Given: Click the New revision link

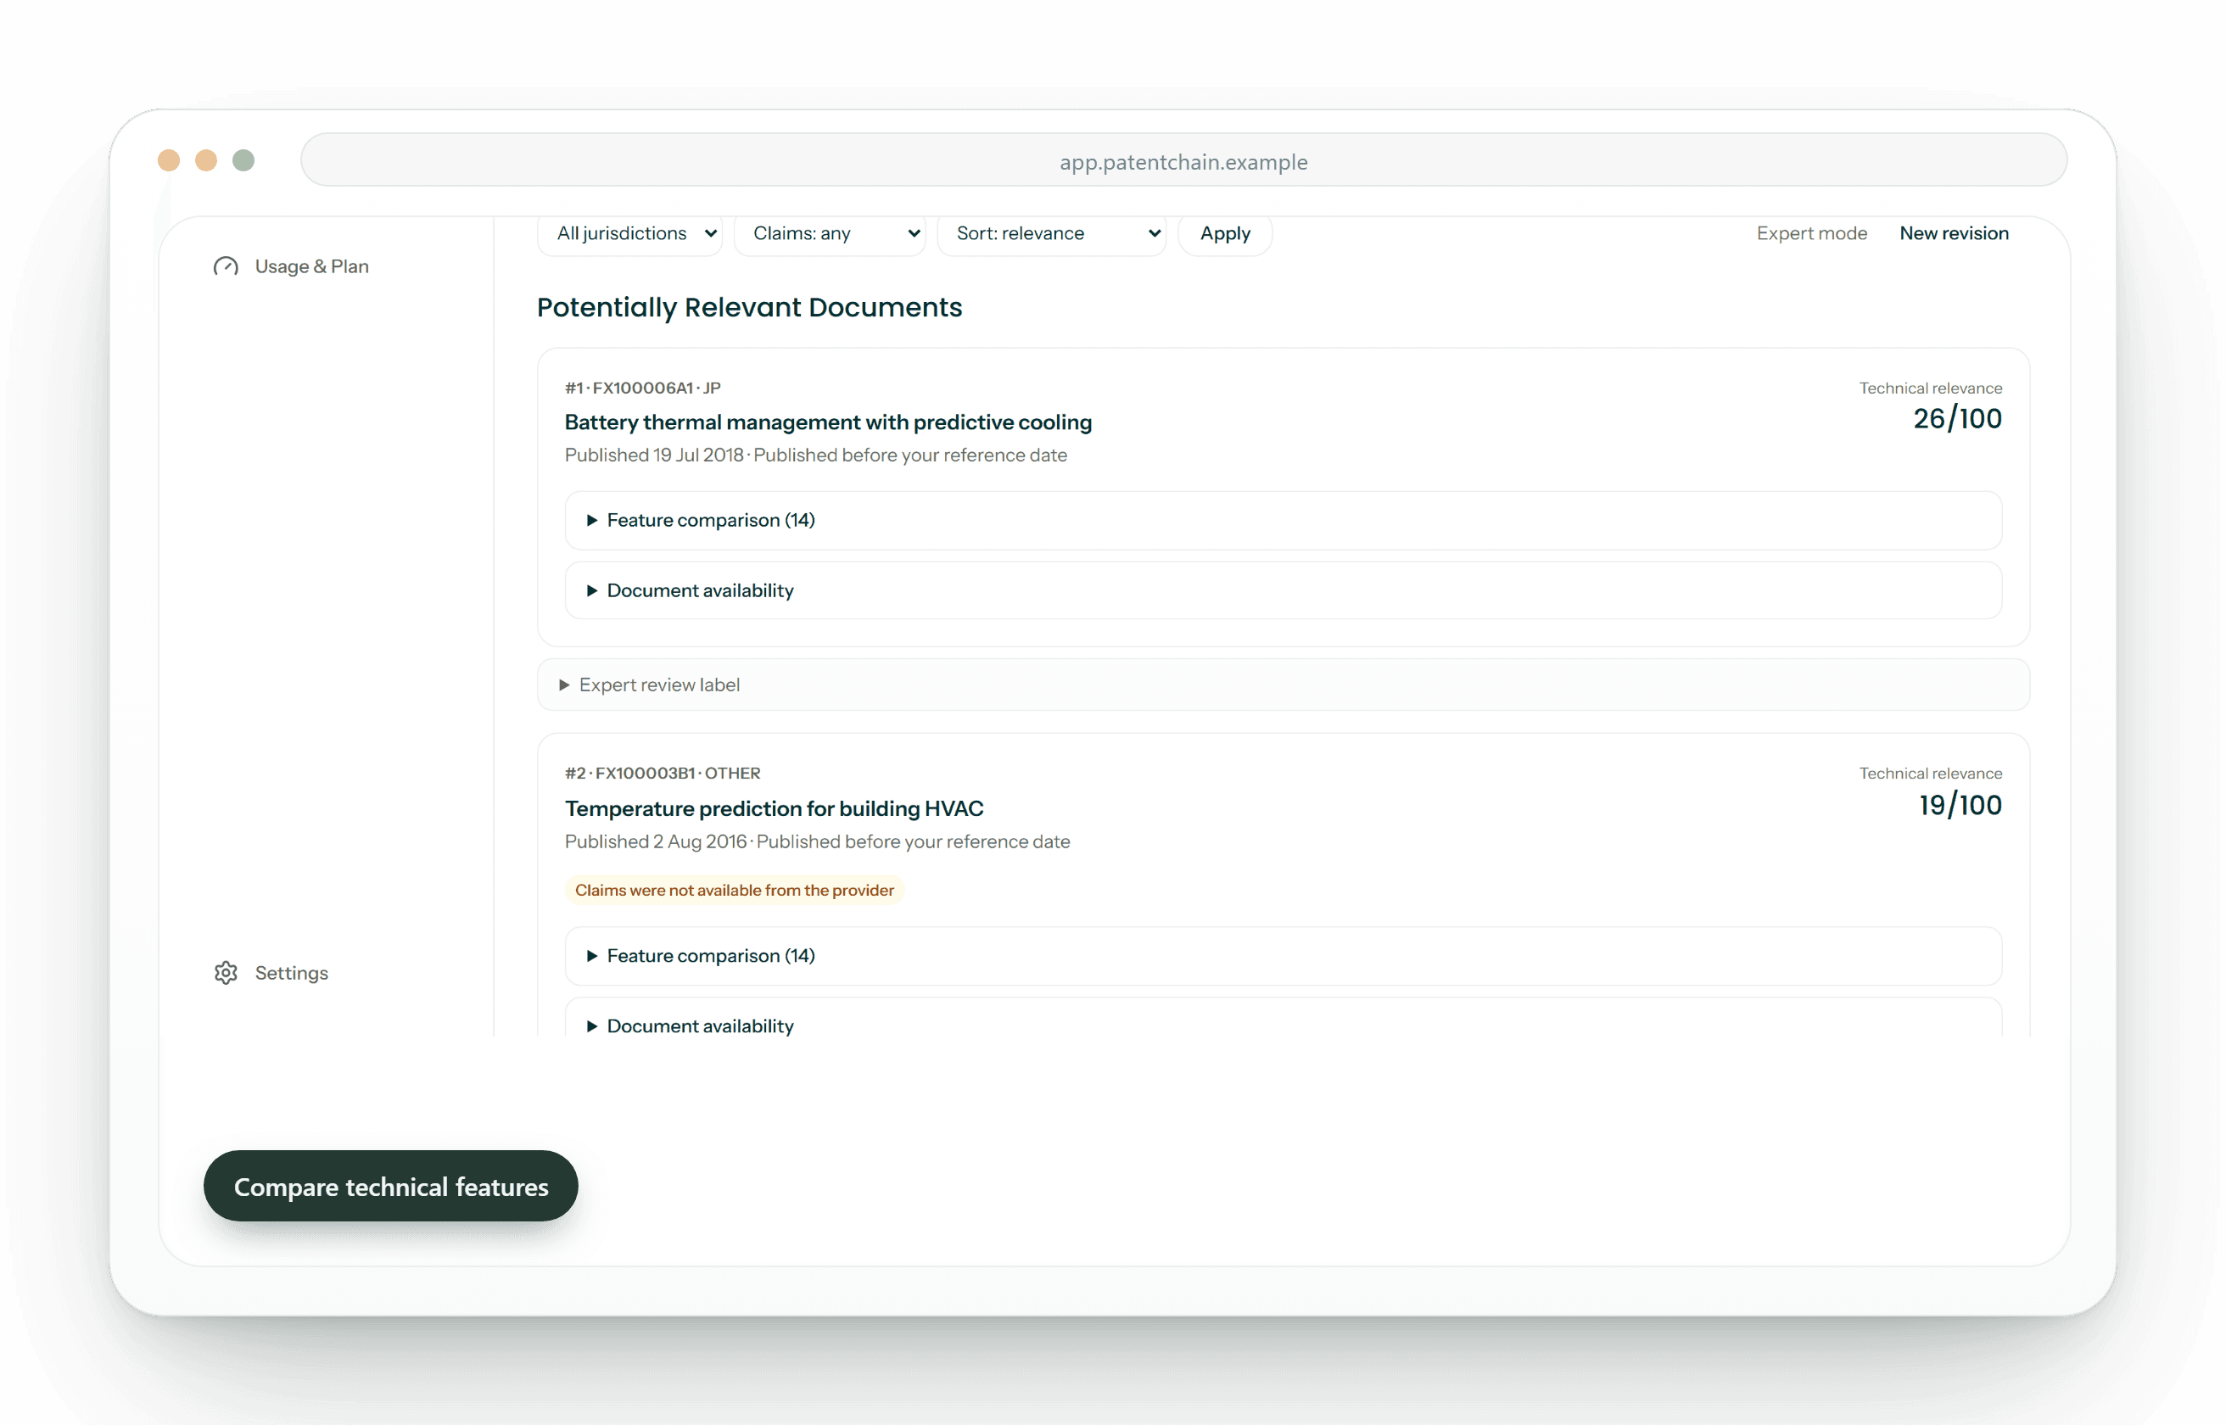Looking at the screenshot, I should click(1954, 233).
